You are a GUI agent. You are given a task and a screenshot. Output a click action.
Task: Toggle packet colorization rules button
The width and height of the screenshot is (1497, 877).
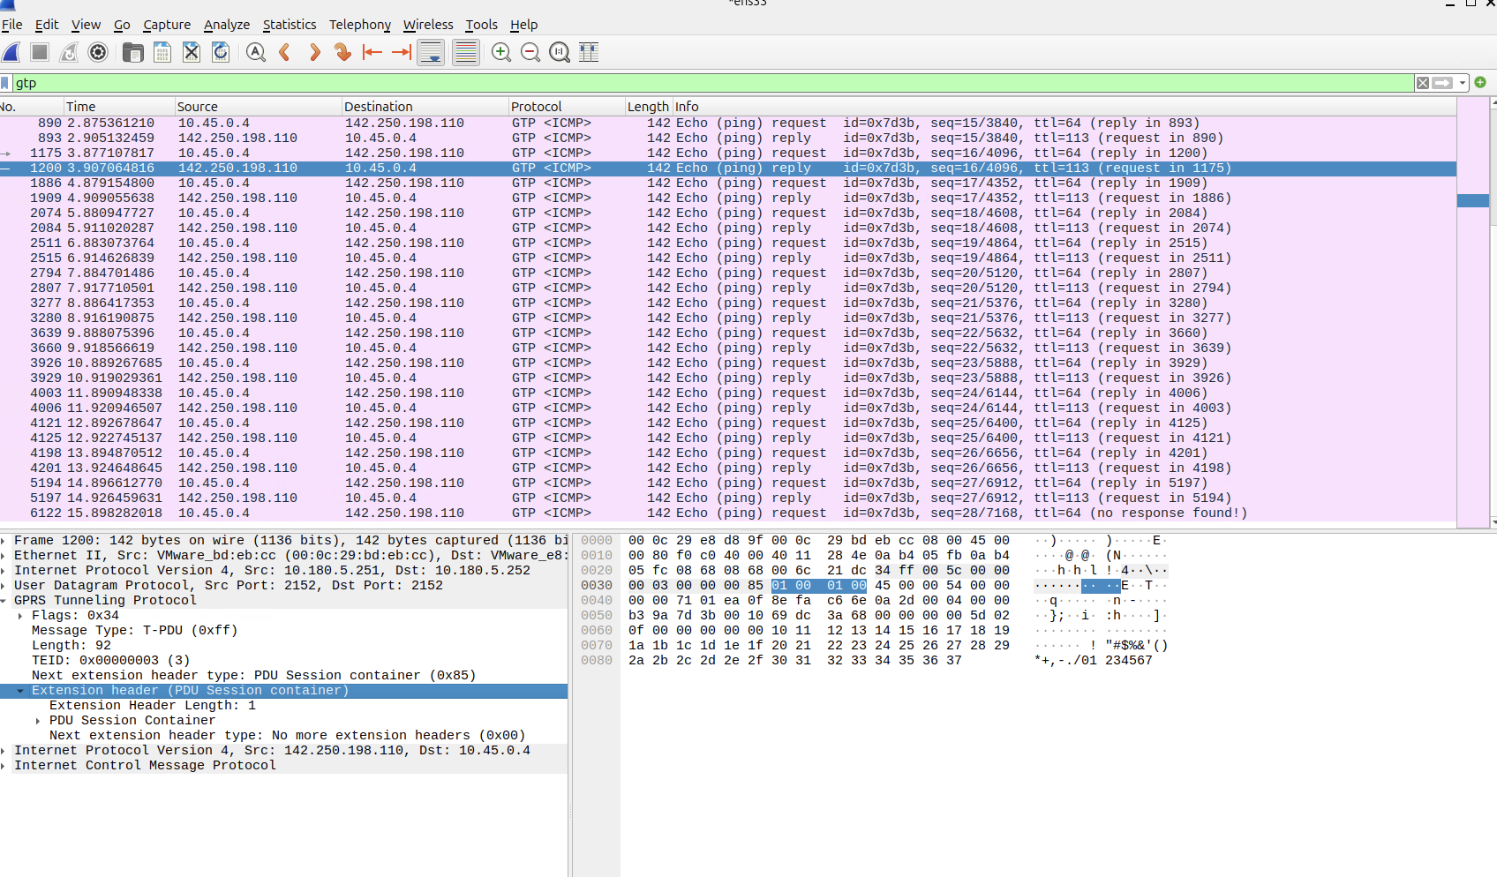coord(465,53)
